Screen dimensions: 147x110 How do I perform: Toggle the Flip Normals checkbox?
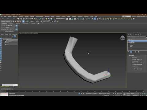[x=133, y=61]
